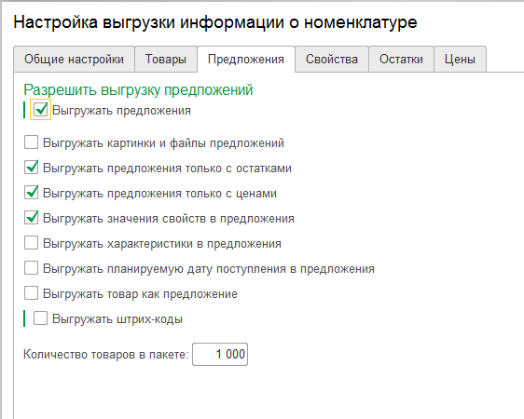The width and height of the screenshot is (524, 419).
Task: Enable the Выгружать штрих-коды checkbox
Action: (40, 318)
